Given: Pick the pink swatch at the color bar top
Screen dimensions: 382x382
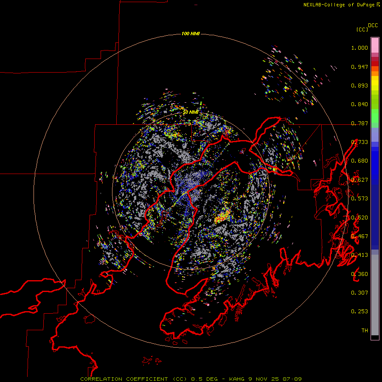Looking at the screenshot, I should [x=375, y=45].
